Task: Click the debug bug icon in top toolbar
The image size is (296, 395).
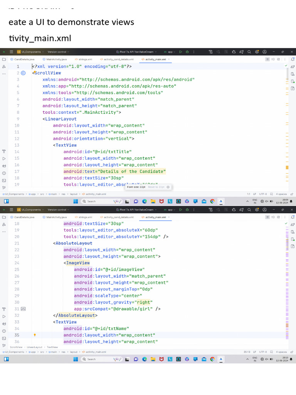Action: point(187,52)
